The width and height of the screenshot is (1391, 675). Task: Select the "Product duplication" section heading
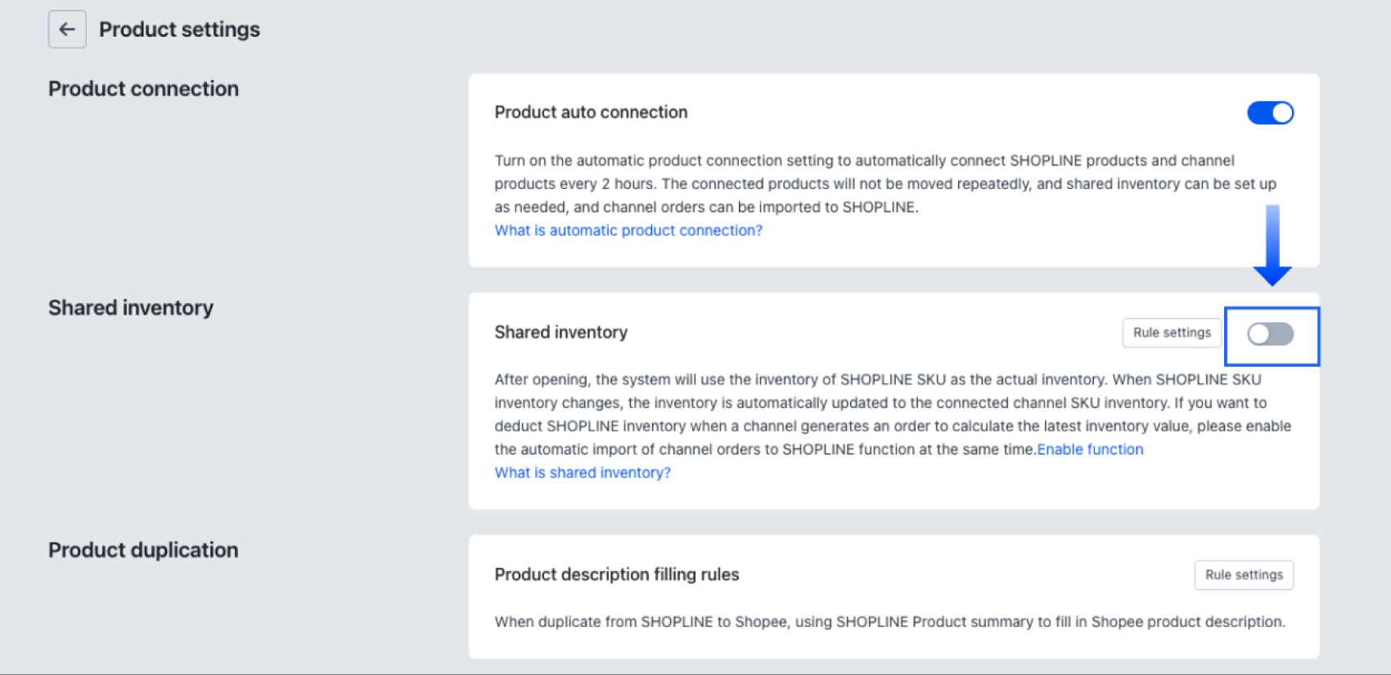[x=143, y=550]
